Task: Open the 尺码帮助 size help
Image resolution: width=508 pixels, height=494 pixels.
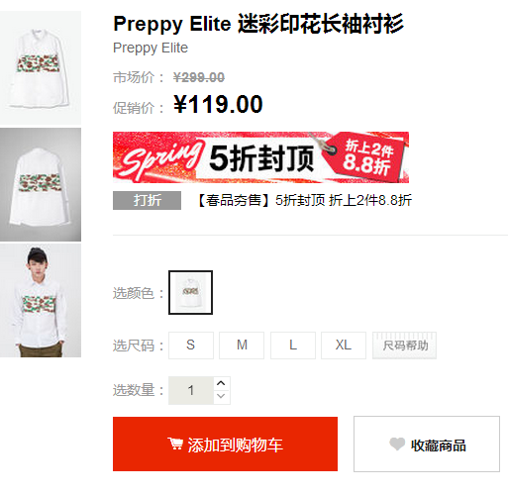Action: tap(404, 346)
